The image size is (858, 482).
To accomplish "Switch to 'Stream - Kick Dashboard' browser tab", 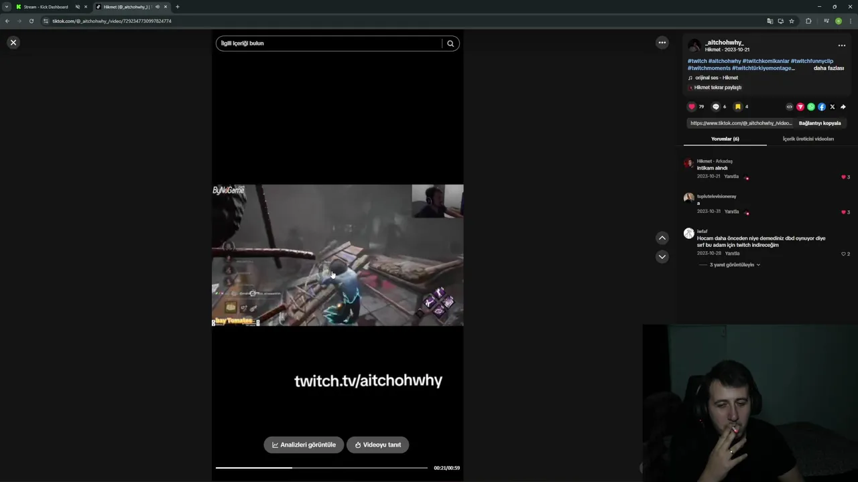I will pyautogui.click(x=46, y=7).
